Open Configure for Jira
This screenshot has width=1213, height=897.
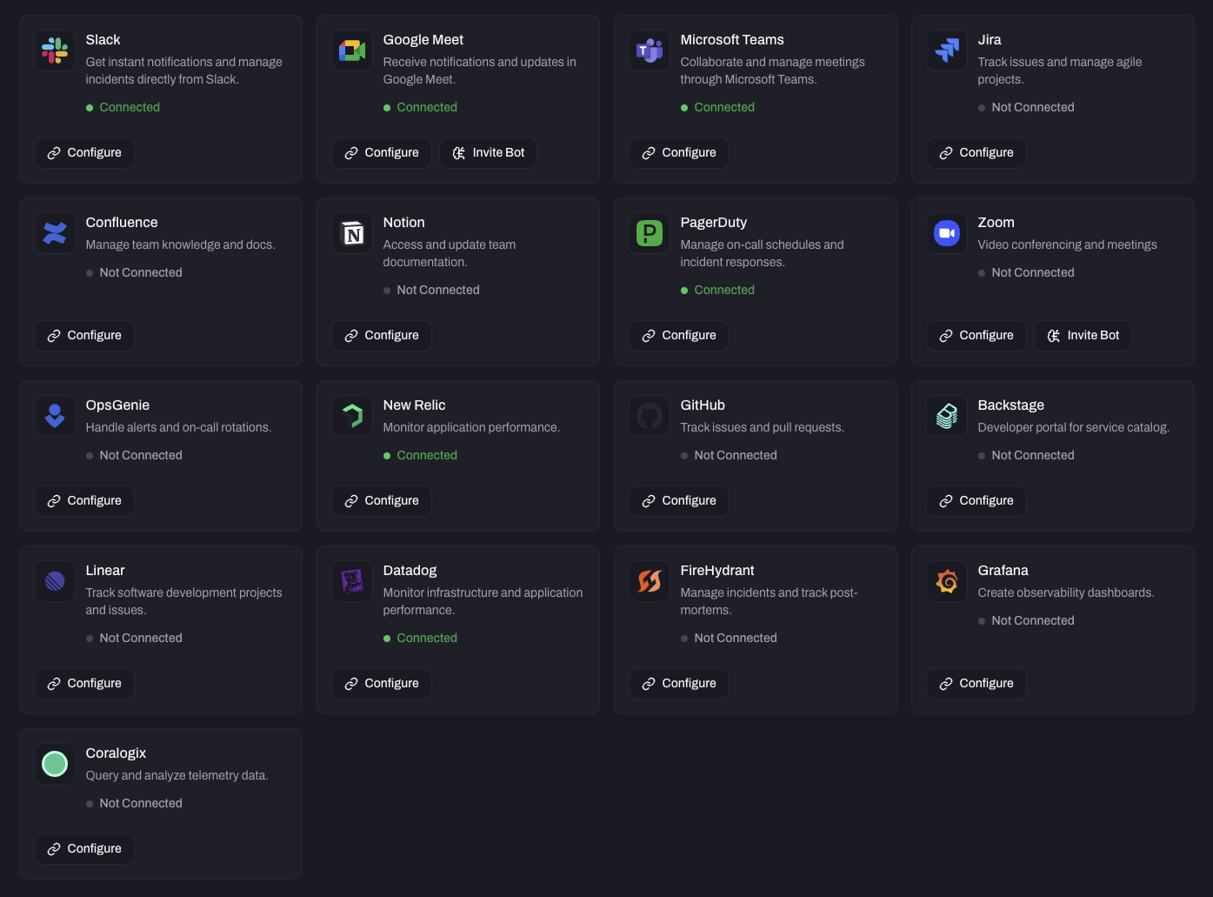click(976, 153)
